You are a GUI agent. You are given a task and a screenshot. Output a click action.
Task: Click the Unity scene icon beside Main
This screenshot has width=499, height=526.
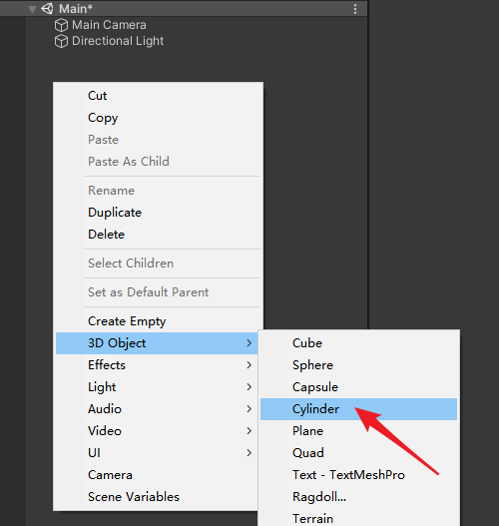pyautogui.click(x=47, y=8)
